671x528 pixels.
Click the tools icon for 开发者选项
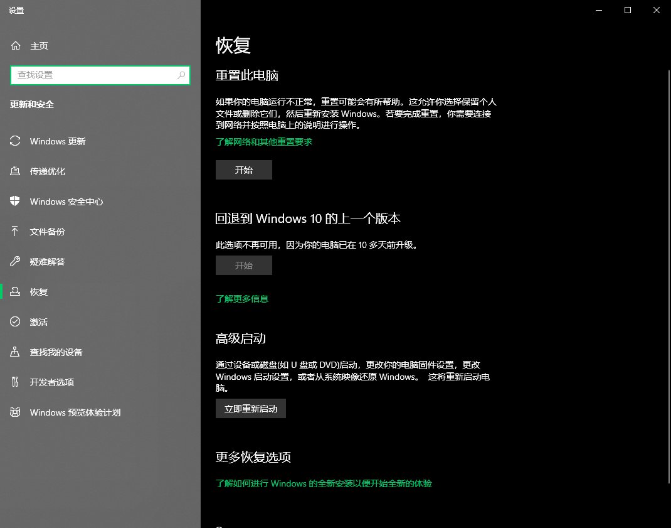point(15,382)
